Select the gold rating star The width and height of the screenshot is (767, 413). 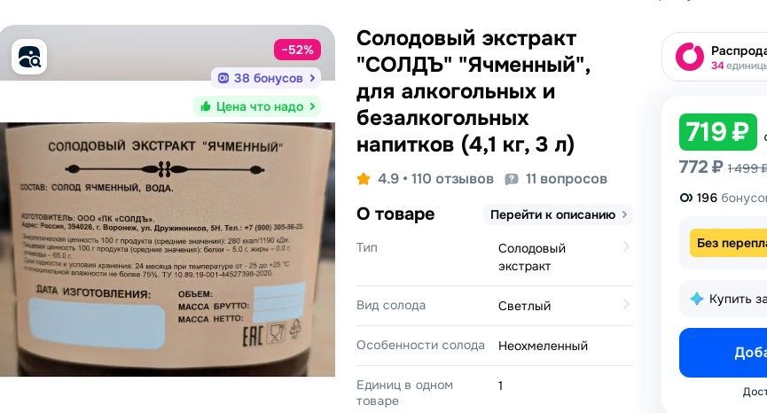[364, 179]
